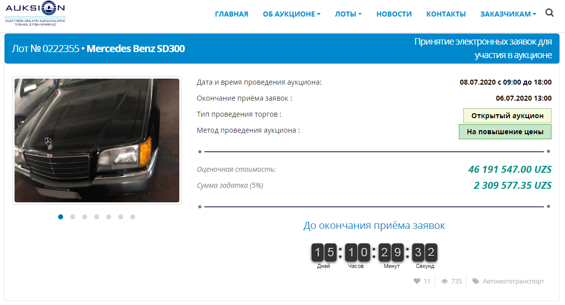The width and height of the screenshot is (565, 305).
Task: Expand the ЗАКАЗЧИКАМ dropdown menu
Action: tap(508, 14)
